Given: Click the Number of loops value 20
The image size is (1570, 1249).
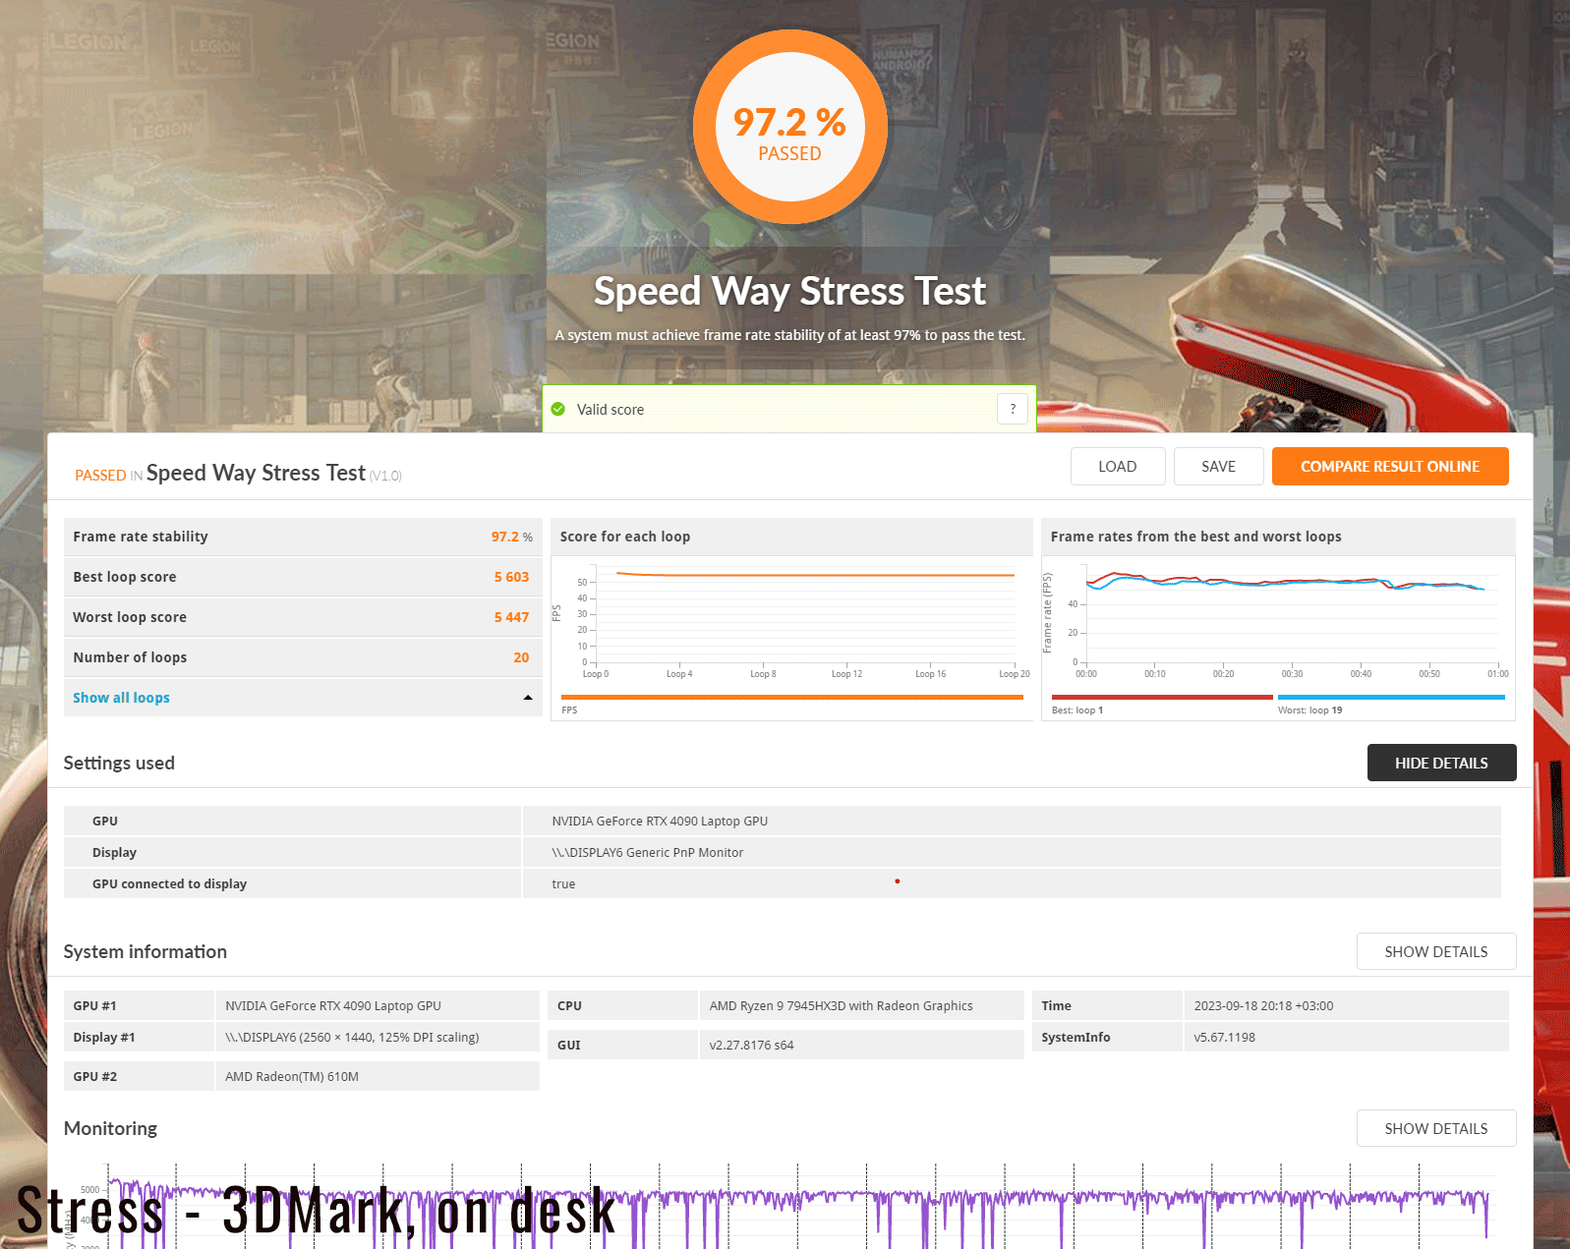Looking at the screenshot, I should pos(521,657).
